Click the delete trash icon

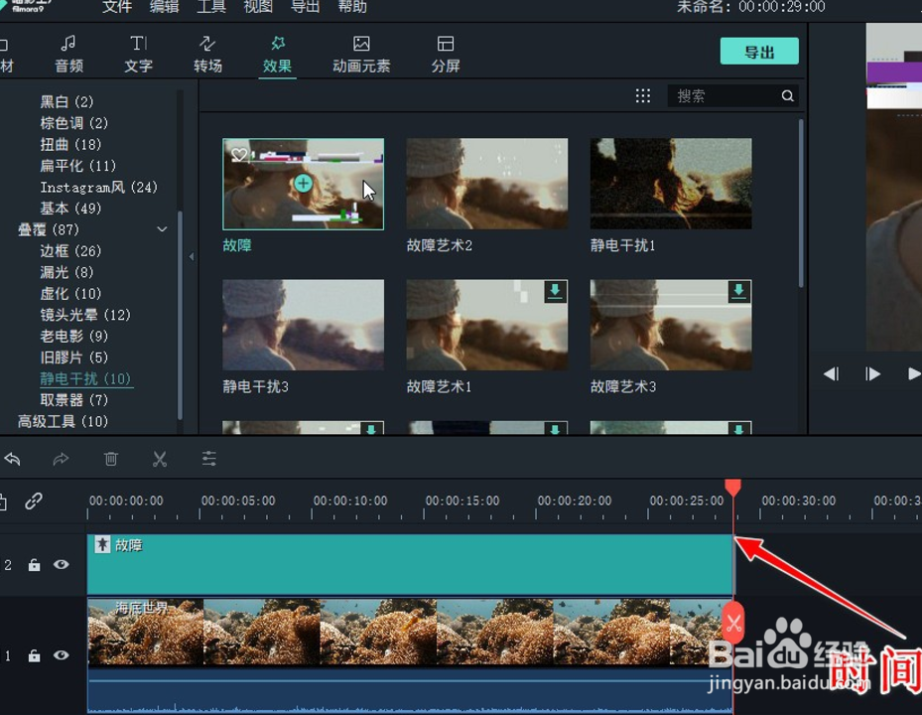pyautogui.click(x=110, y=459)
